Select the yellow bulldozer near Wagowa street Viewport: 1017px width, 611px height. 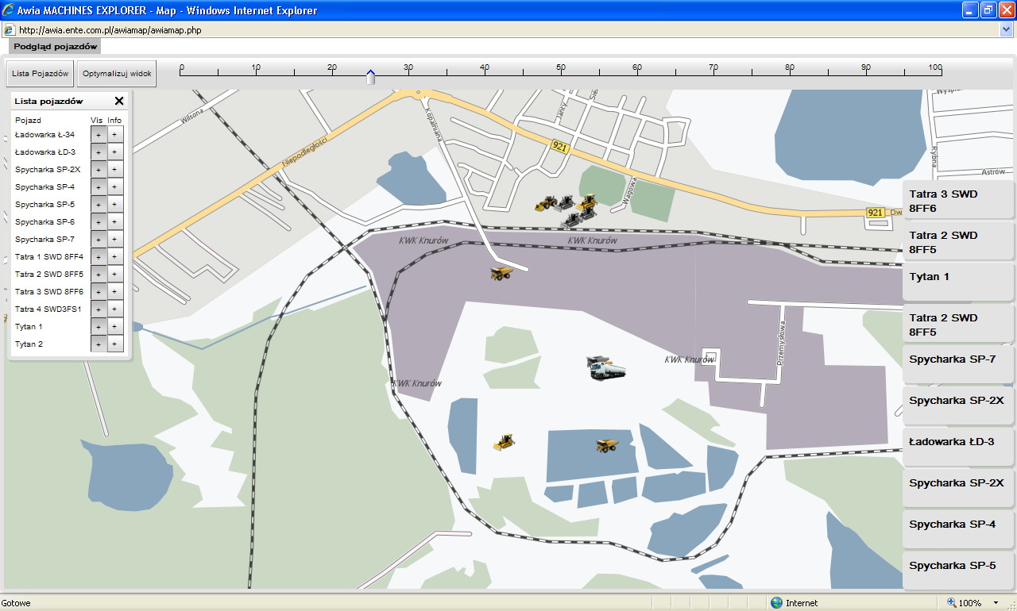(x=586, y=203)
